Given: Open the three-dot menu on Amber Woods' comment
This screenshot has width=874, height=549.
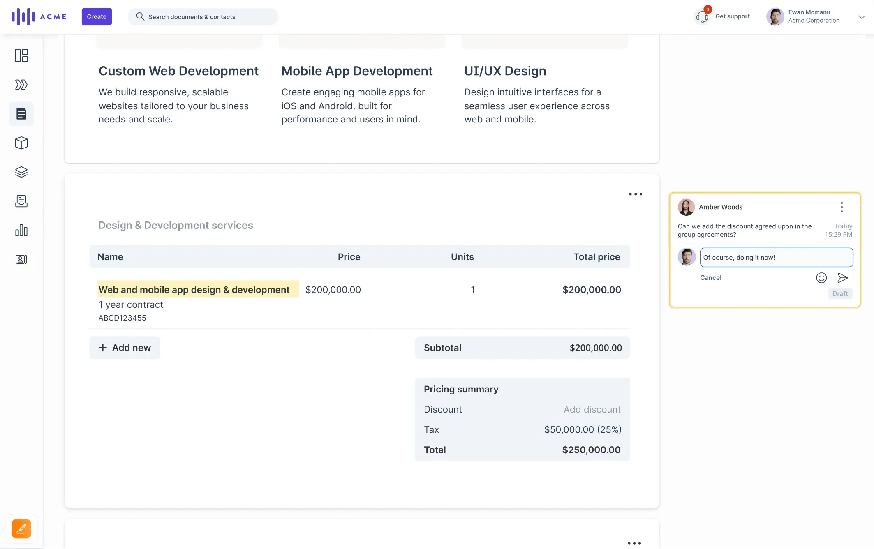Looking at the screenshot, I should pos(841,207).
